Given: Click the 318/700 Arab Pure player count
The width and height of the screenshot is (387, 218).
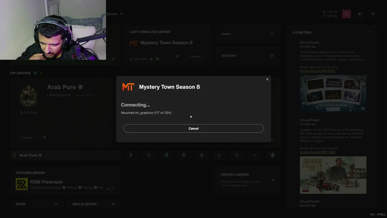Looking at the screenshot, I should 28,113.
